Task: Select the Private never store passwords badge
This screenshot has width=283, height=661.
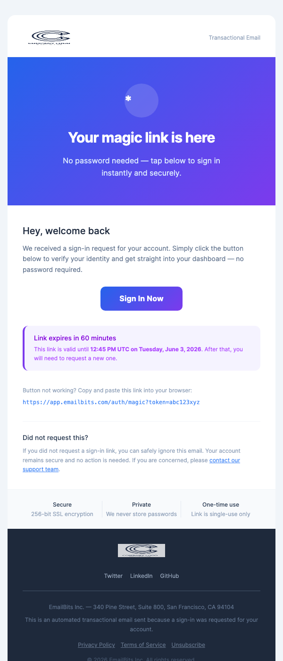Action: [141, 509]
